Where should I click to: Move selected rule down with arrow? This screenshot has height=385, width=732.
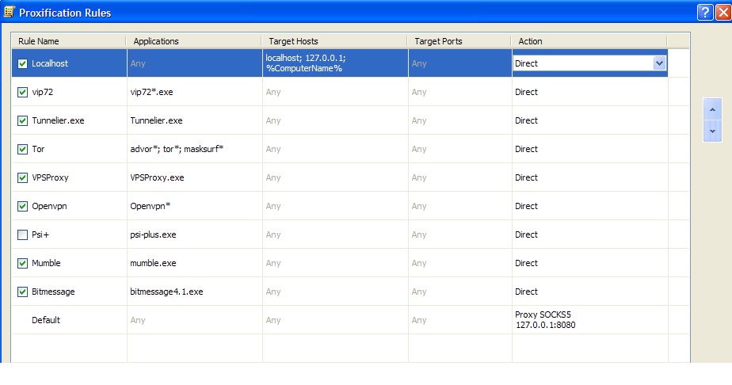[712, 132]
